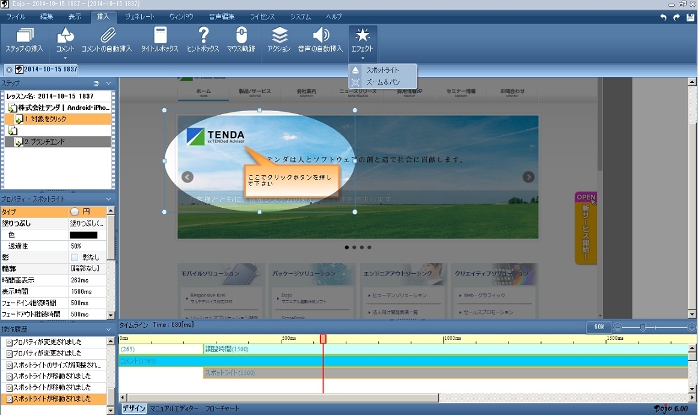
Task: Click the フェードイン継続時間 500ms value
Action: (x=87, y=303)
